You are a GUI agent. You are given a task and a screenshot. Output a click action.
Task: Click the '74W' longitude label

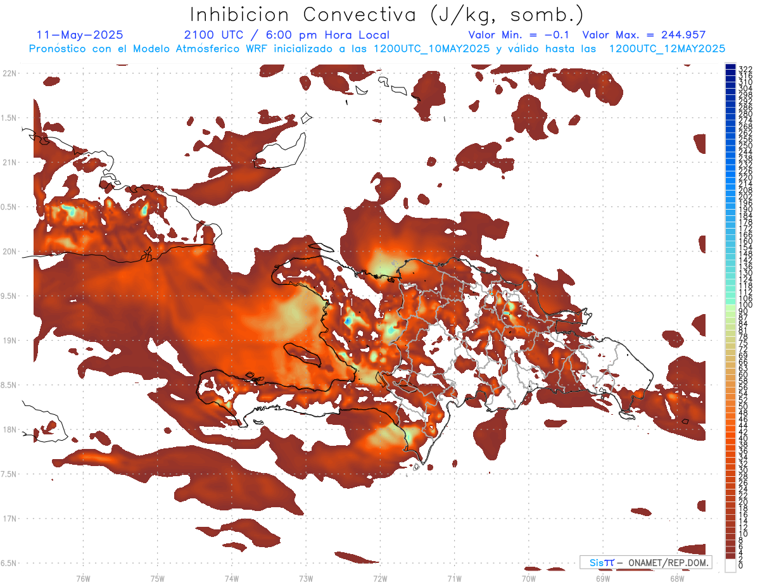[231, 578]
